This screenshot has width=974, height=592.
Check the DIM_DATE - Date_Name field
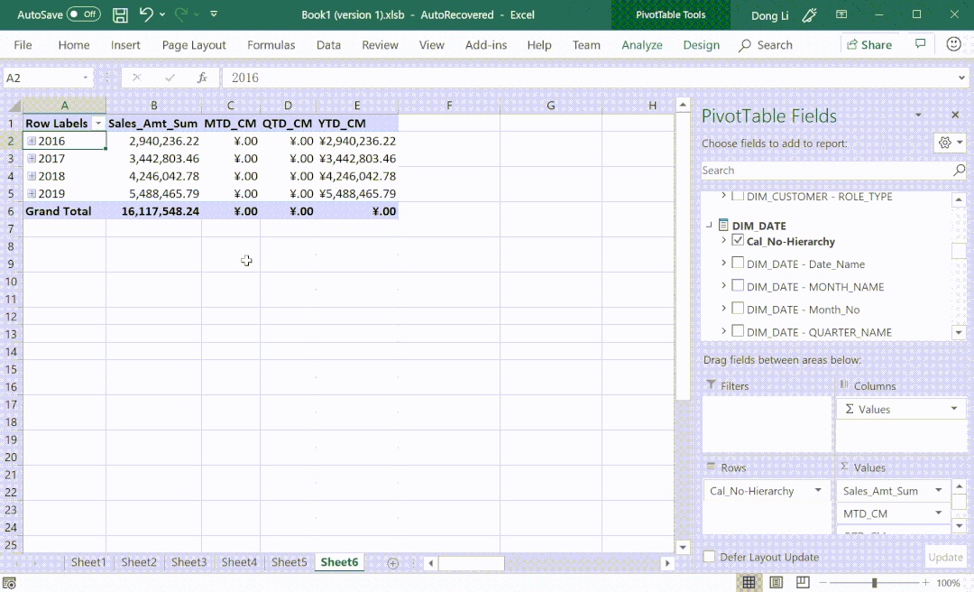click(738, 264)
